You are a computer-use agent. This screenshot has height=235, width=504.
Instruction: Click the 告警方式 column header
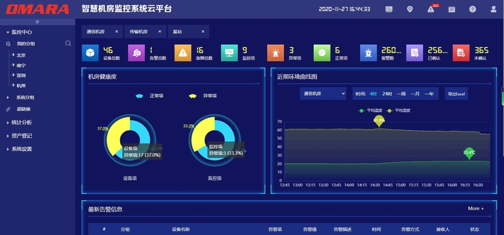point(410,229)
